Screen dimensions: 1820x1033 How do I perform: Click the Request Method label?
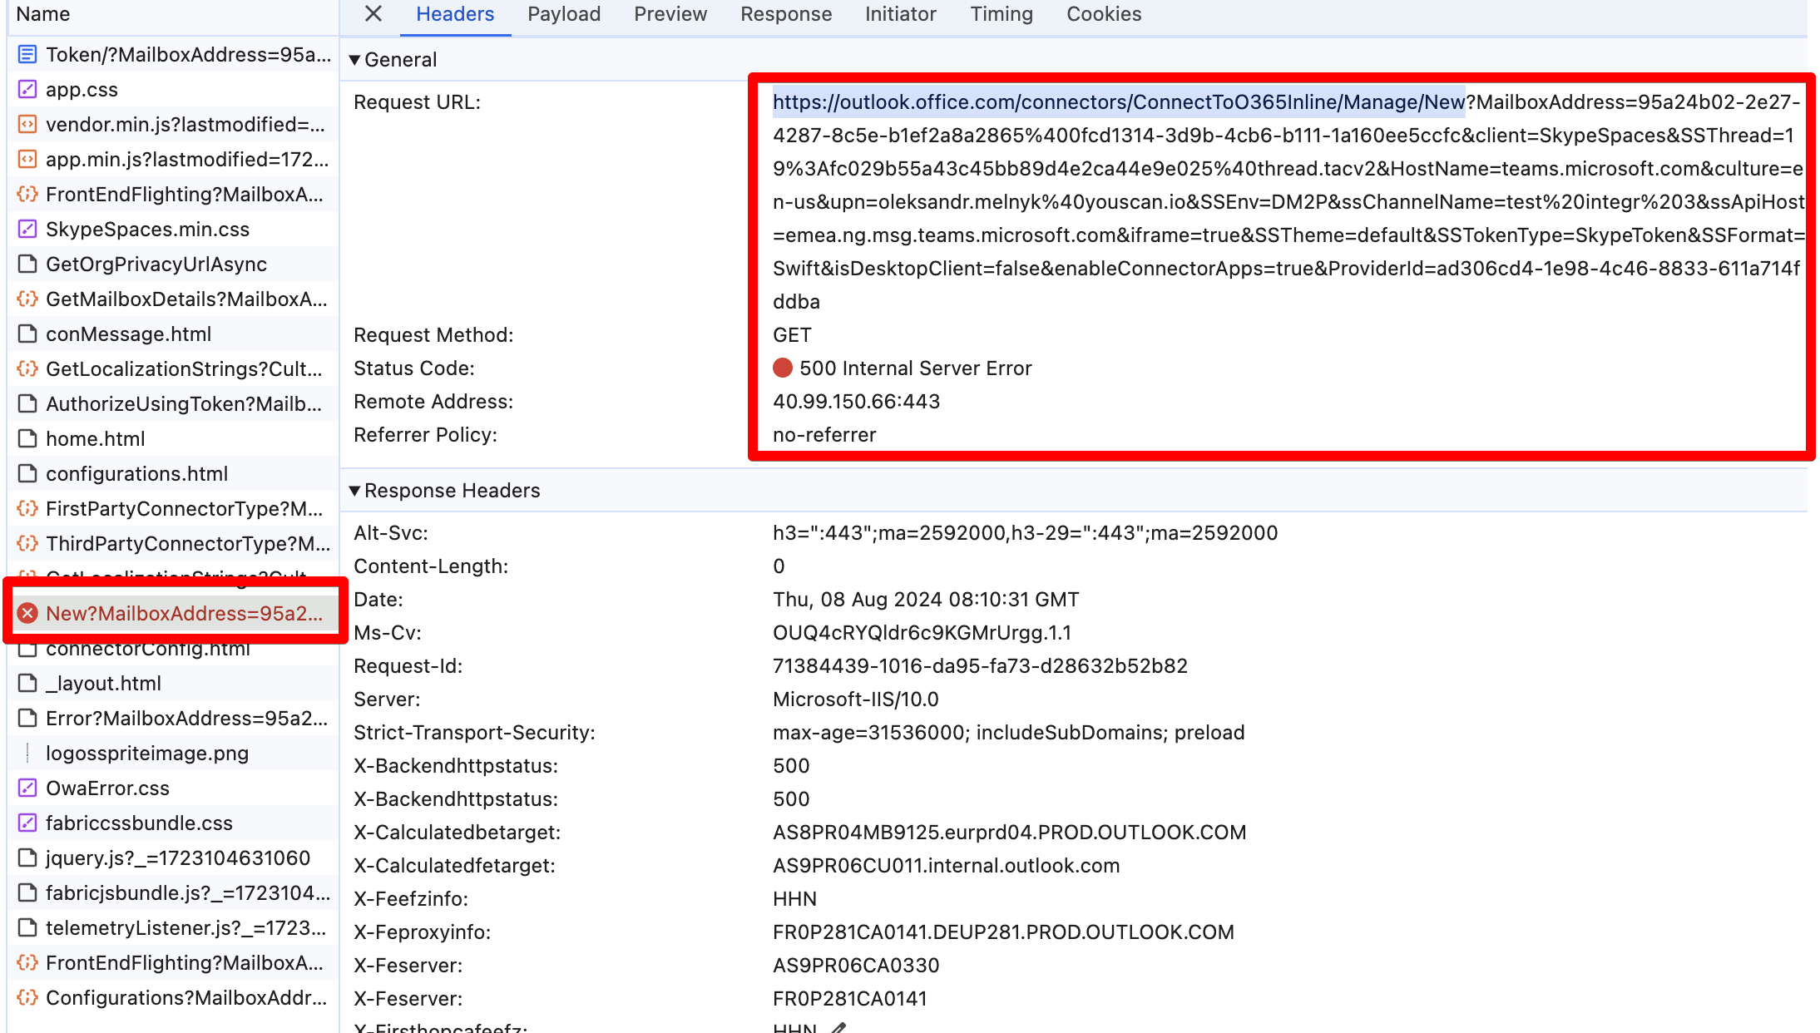click(433, 335)
